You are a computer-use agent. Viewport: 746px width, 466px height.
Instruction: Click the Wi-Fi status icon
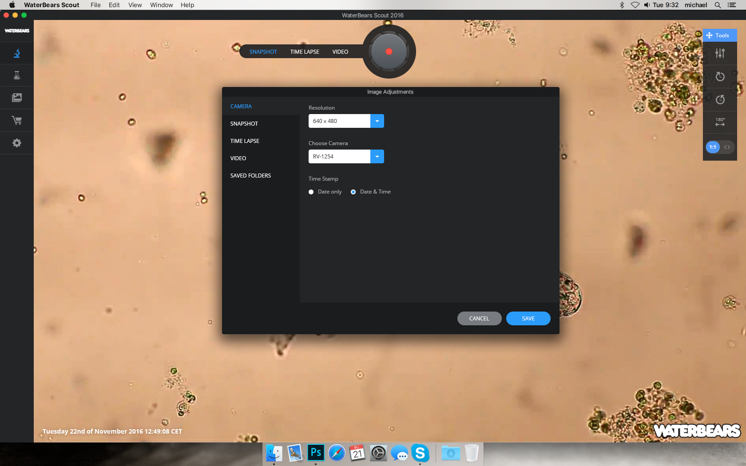point(635,5)
